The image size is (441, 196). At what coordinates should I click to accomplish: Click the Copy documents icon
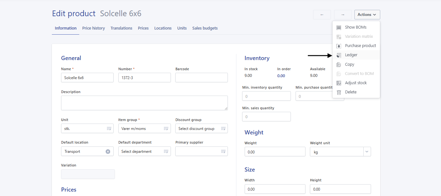point(339,64)
